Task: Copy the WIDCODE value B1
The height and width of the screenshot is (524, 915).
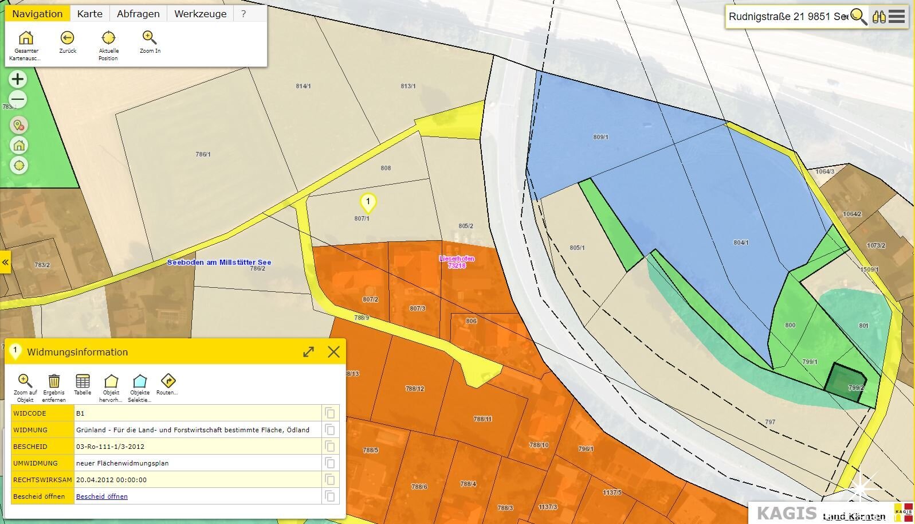Action: [330, 413]
